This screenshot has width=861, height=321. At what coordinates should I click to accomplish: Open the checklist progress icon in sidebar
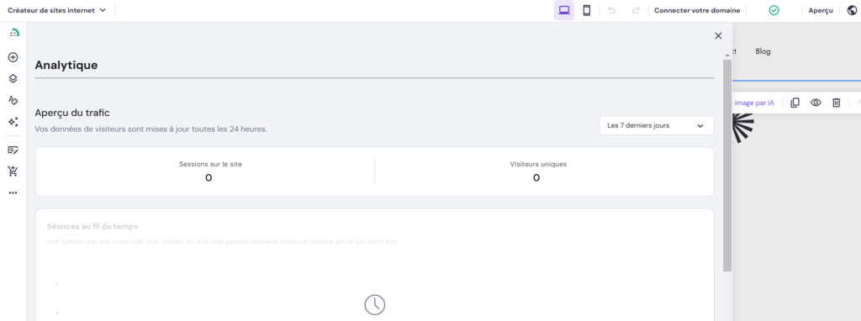tap(13, 34)
